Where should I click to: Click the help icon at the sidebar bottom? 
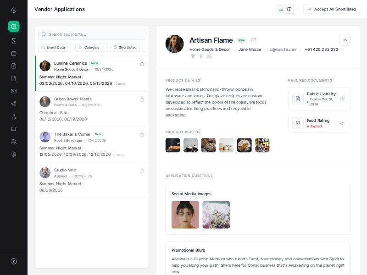coord(14,261)
